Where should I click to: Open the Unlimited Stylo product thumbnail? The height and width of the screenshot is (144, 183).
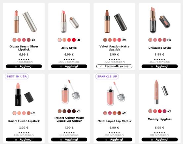(x=160, y=20)
